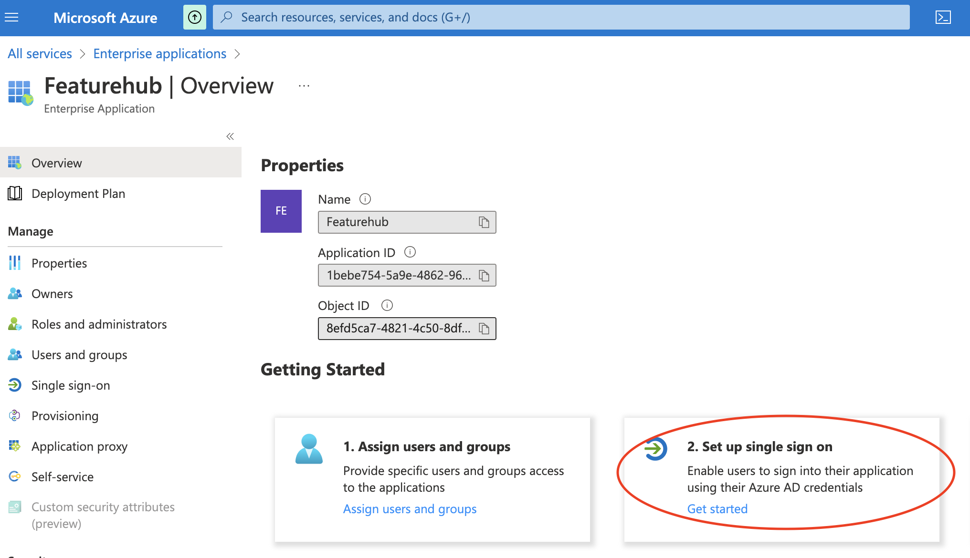Collapse the left navigation pane

pos(230,136)
